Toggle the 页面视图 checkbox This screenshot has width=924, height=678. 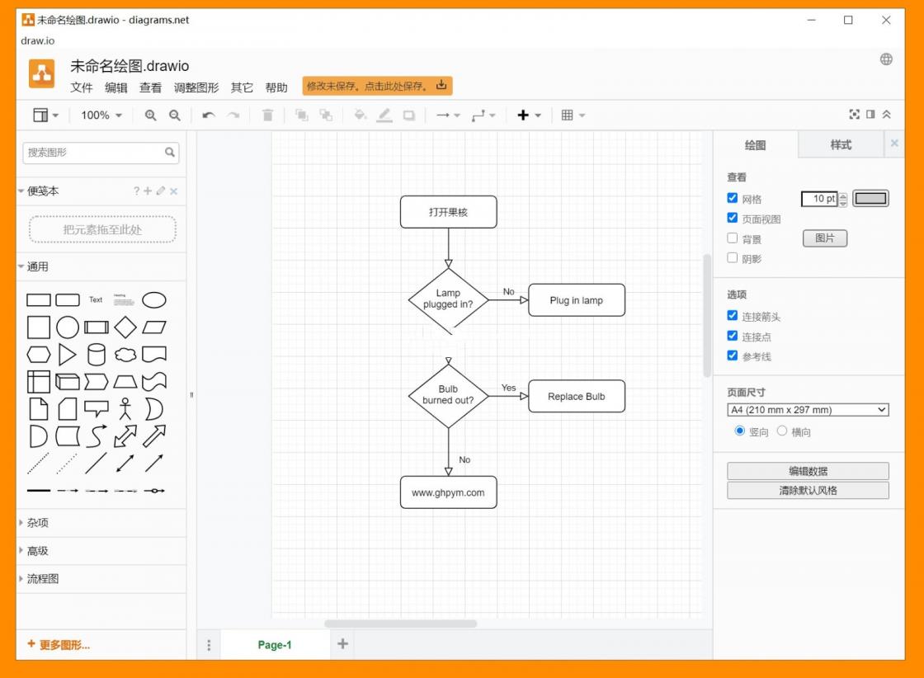(732, 218)
